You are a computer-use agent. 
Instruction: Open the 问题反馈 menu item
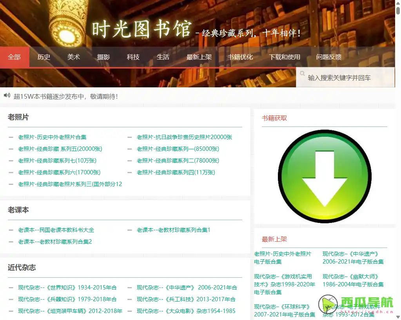[x=329, y=57]
